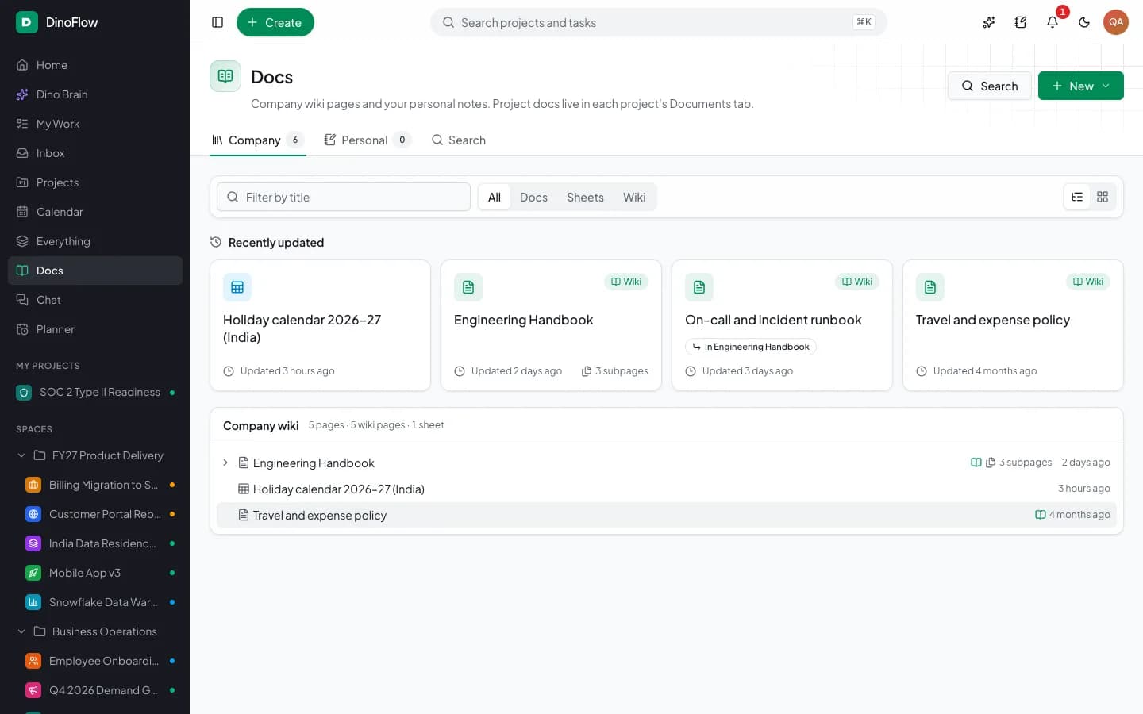Open Holiday calendar 2026-27 (India) row
1143x714 pixels.
[667, 489]
